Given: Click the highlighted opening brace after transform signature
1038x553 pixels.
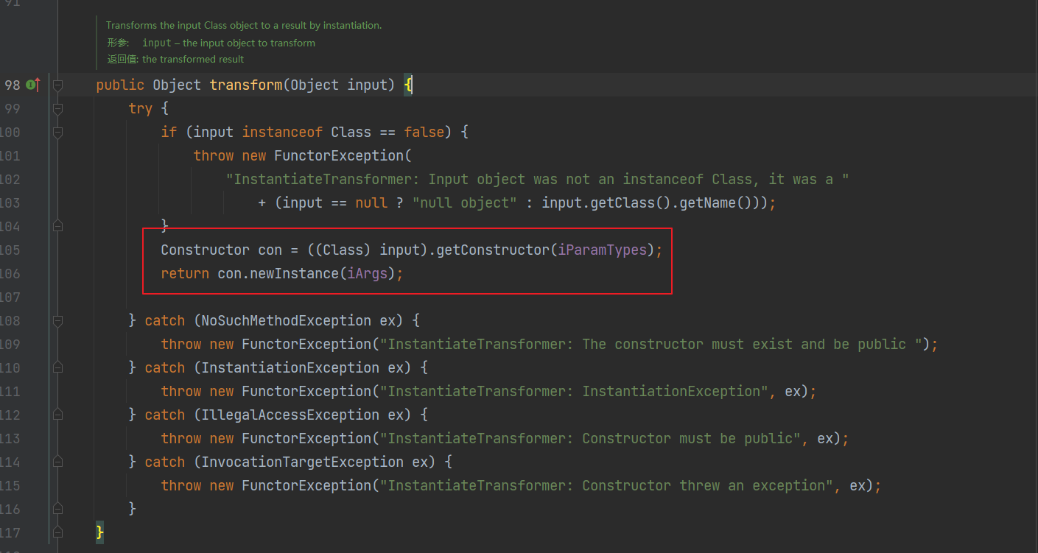Looking at the screenshot, I should pos(409,85).
